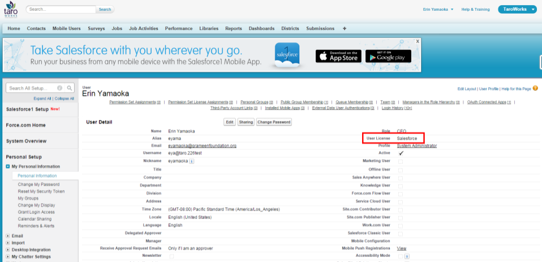Open the Edit Layout link
The image size is (542, 262).
coord(467,89)
